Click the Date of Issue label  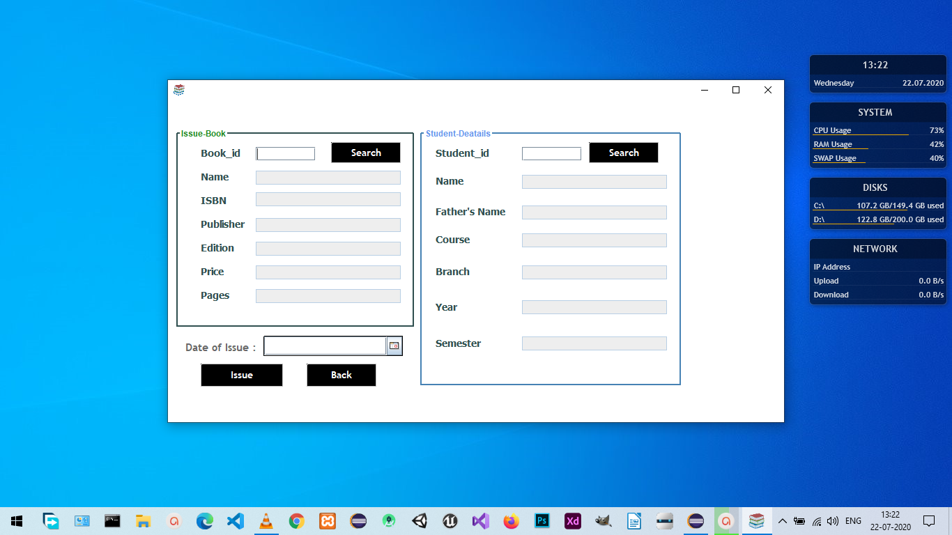[x=220, y=348]
